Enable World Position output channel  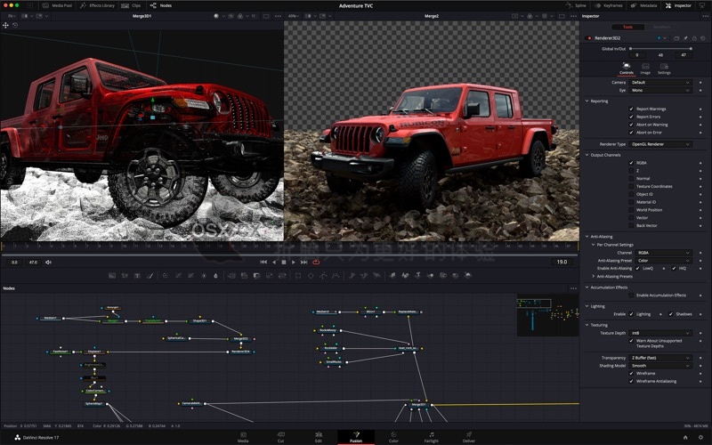tap(631, 210)
